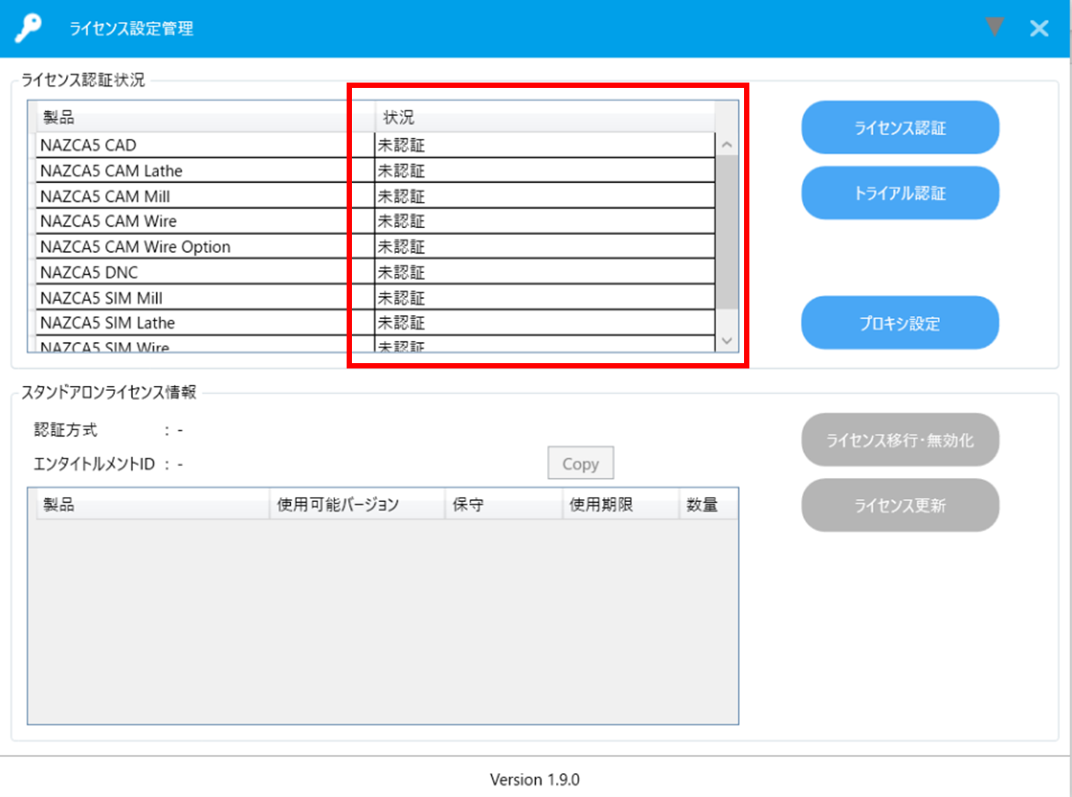
Task: Click the Version 1.9.0 text
Action: pyautogui.click(x=535, y=779)
